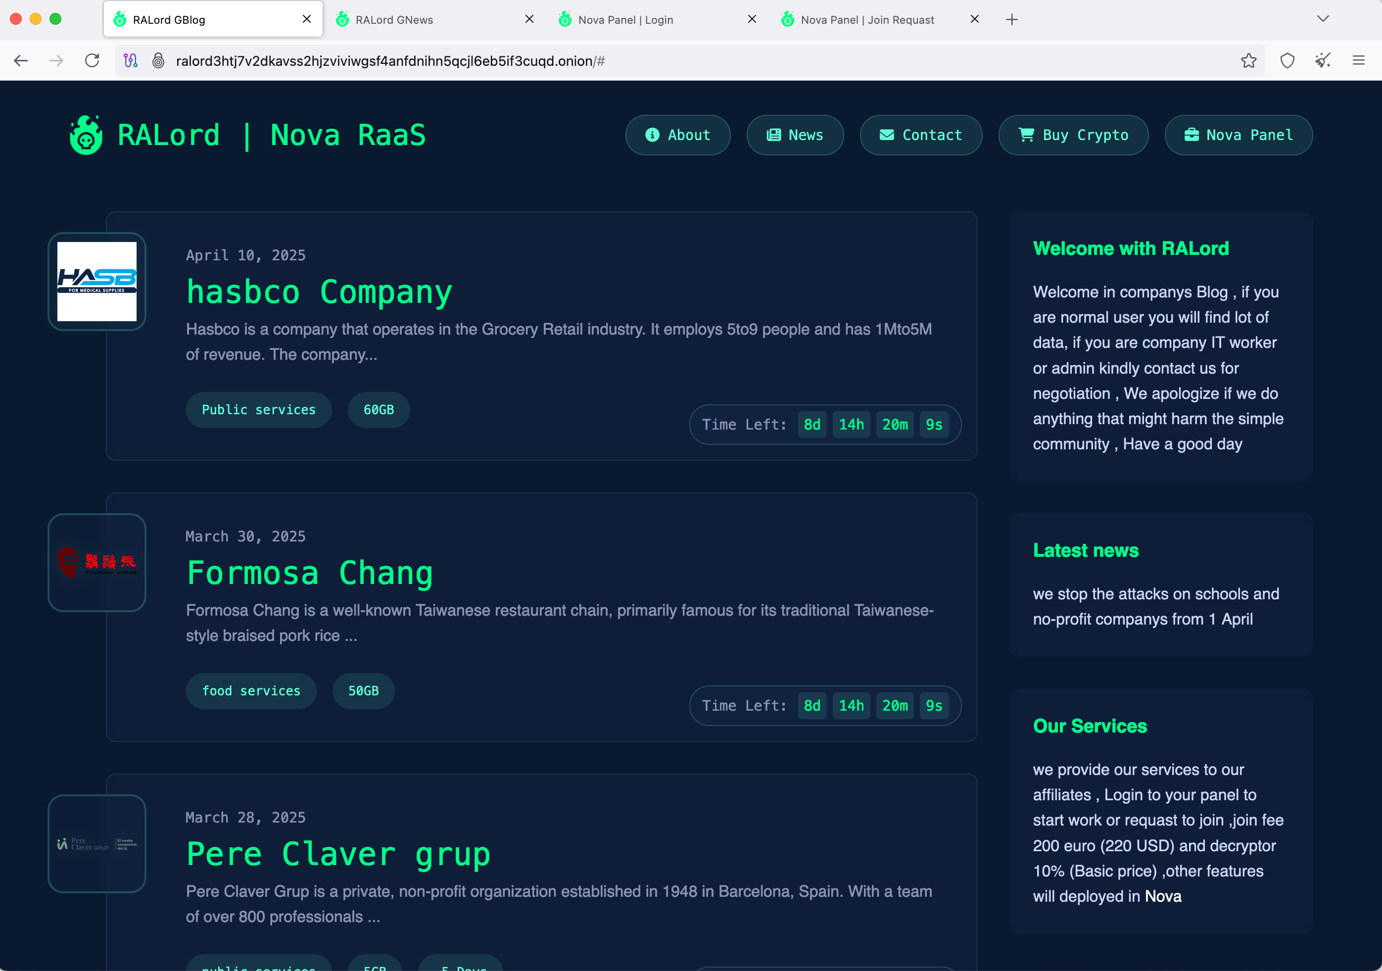Click the onion site info icon
The image size is (1382, 971).
158,61
